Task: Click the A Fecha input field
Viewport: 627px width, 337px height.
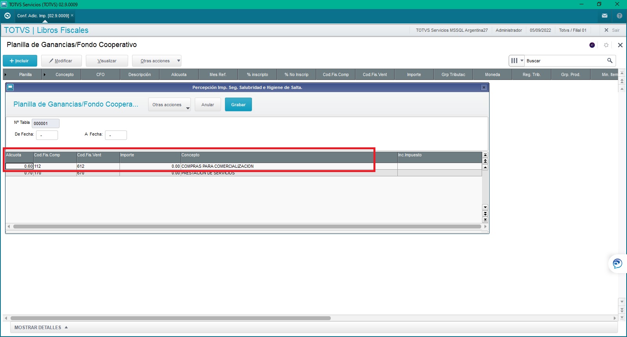Action: (116, 135)
